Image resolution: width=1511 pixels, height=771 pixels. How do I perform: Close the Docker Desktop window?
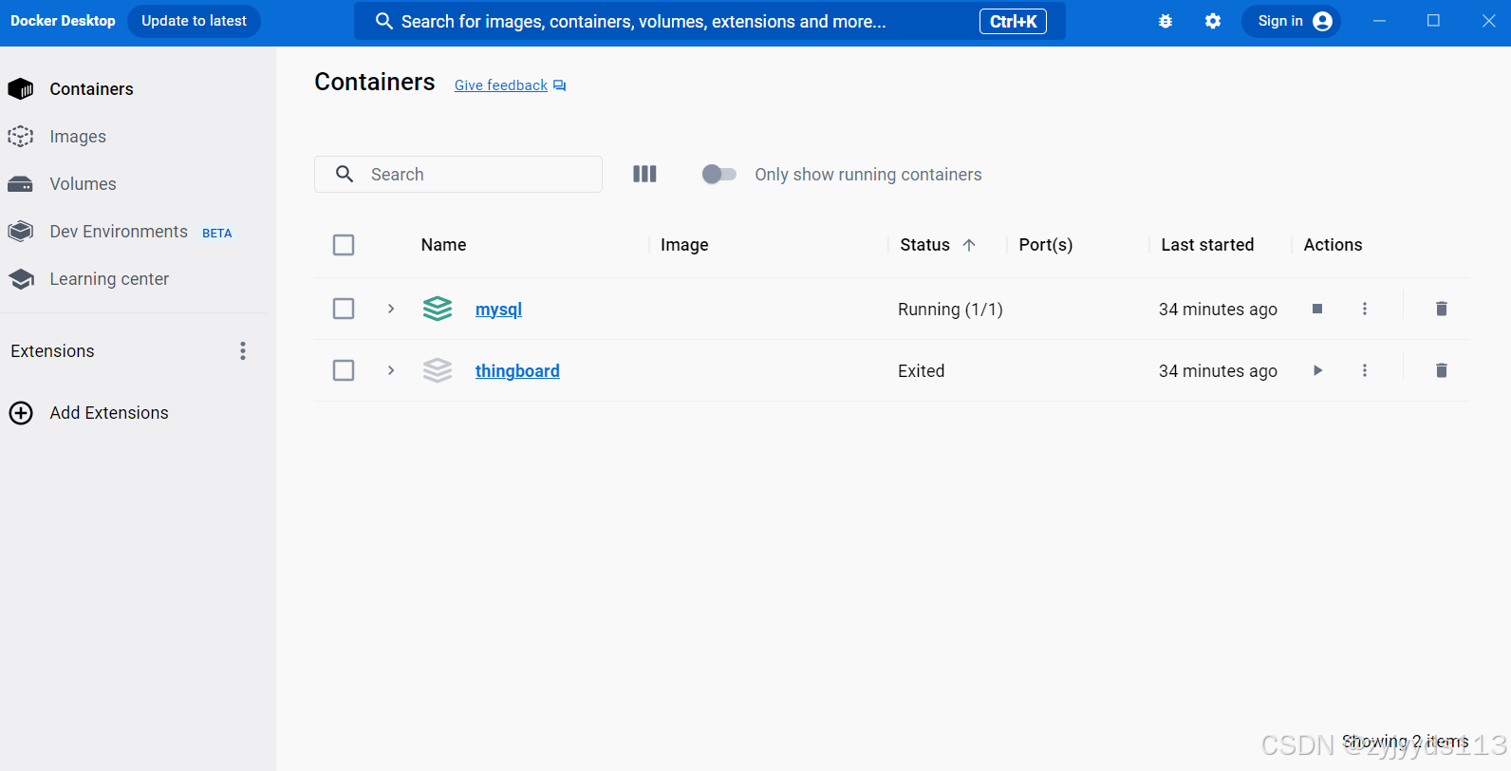pos(1488,21)
